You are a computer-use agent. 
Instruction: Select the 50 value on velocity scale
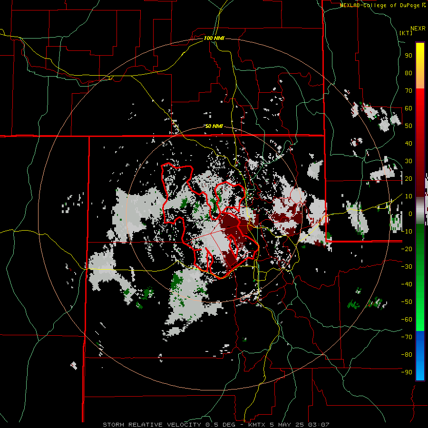409,126
